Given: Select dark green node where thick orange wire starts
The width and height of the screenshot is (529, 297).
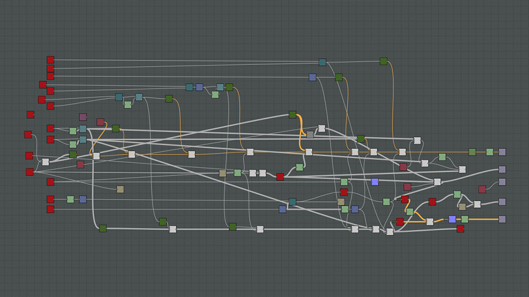Looking at the screenshot, I should coord(293,114).
